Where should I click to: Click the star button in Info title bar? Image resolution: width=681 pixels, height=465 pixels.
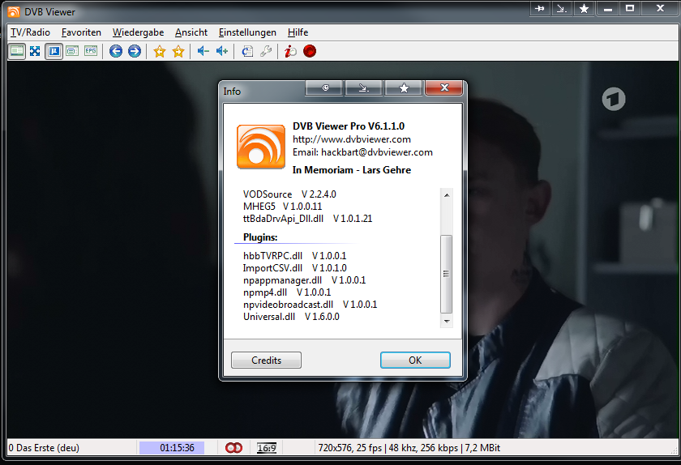[404, 87]
